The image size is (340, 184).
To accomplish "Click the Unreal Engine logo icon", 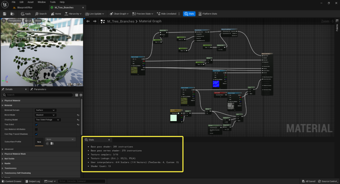I will (5, 4).
